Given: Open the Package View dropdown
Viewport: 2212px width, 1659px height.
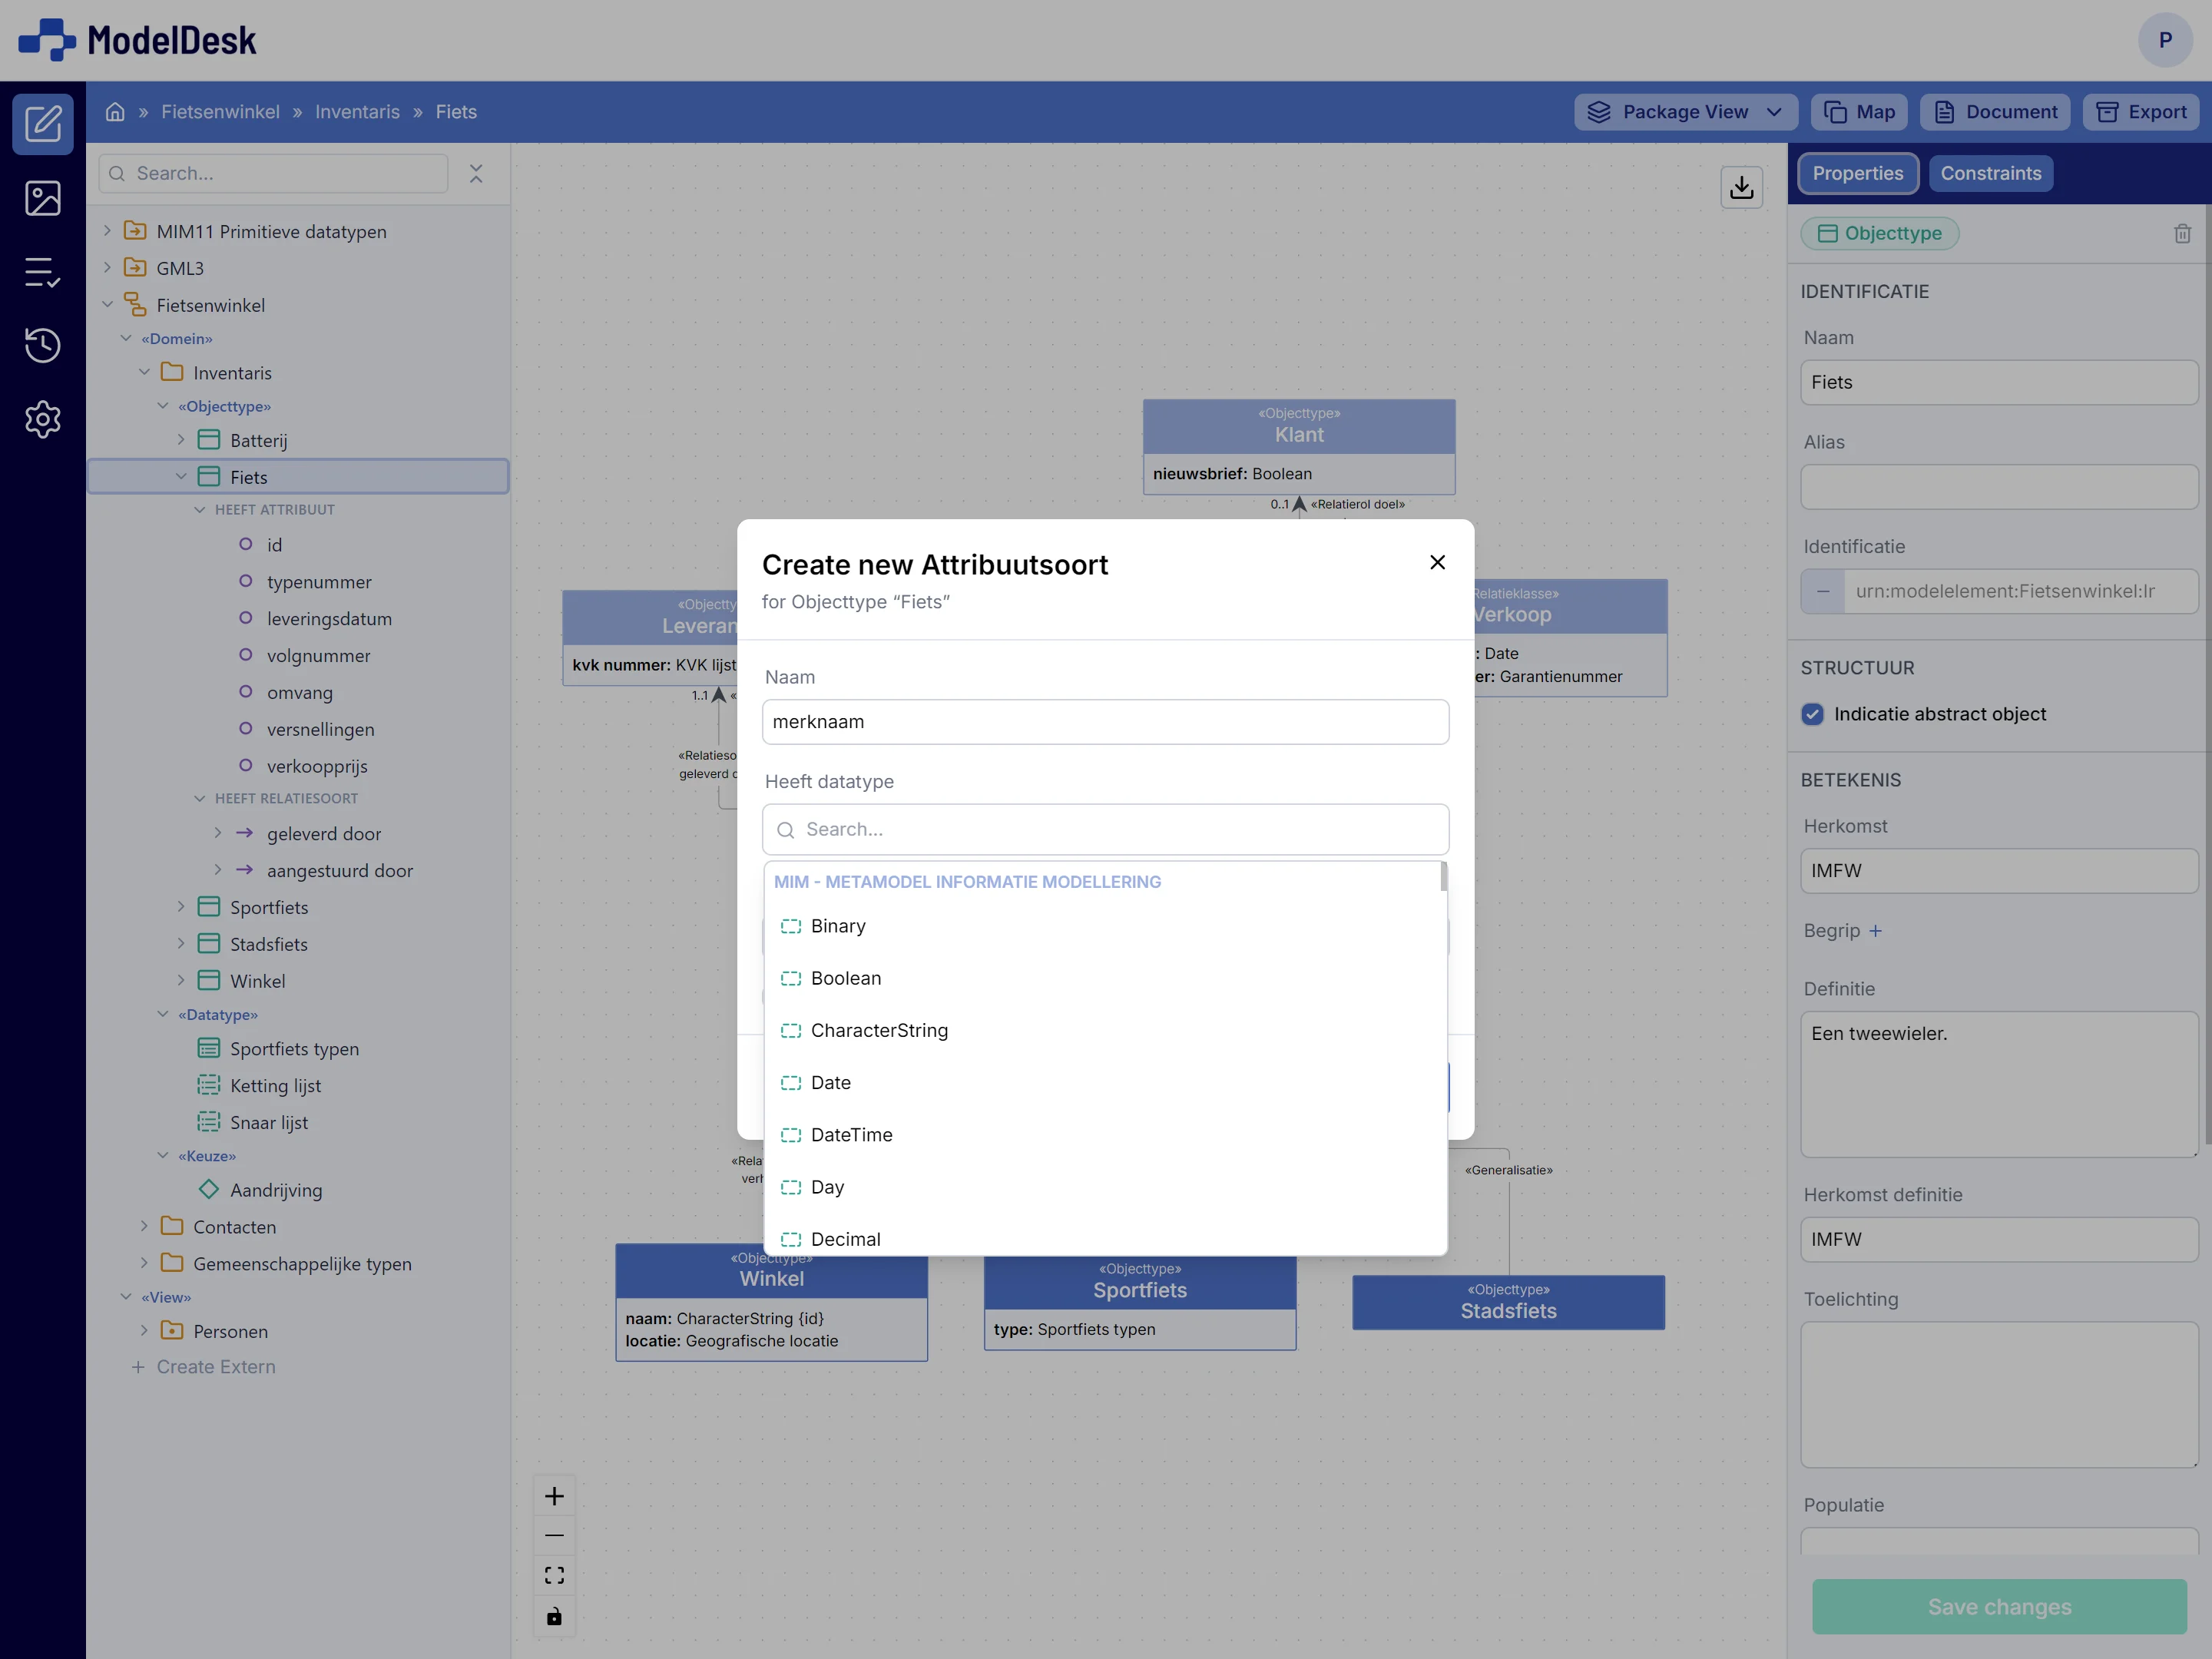Looking at the screenshot, I should coord(1684,111).
